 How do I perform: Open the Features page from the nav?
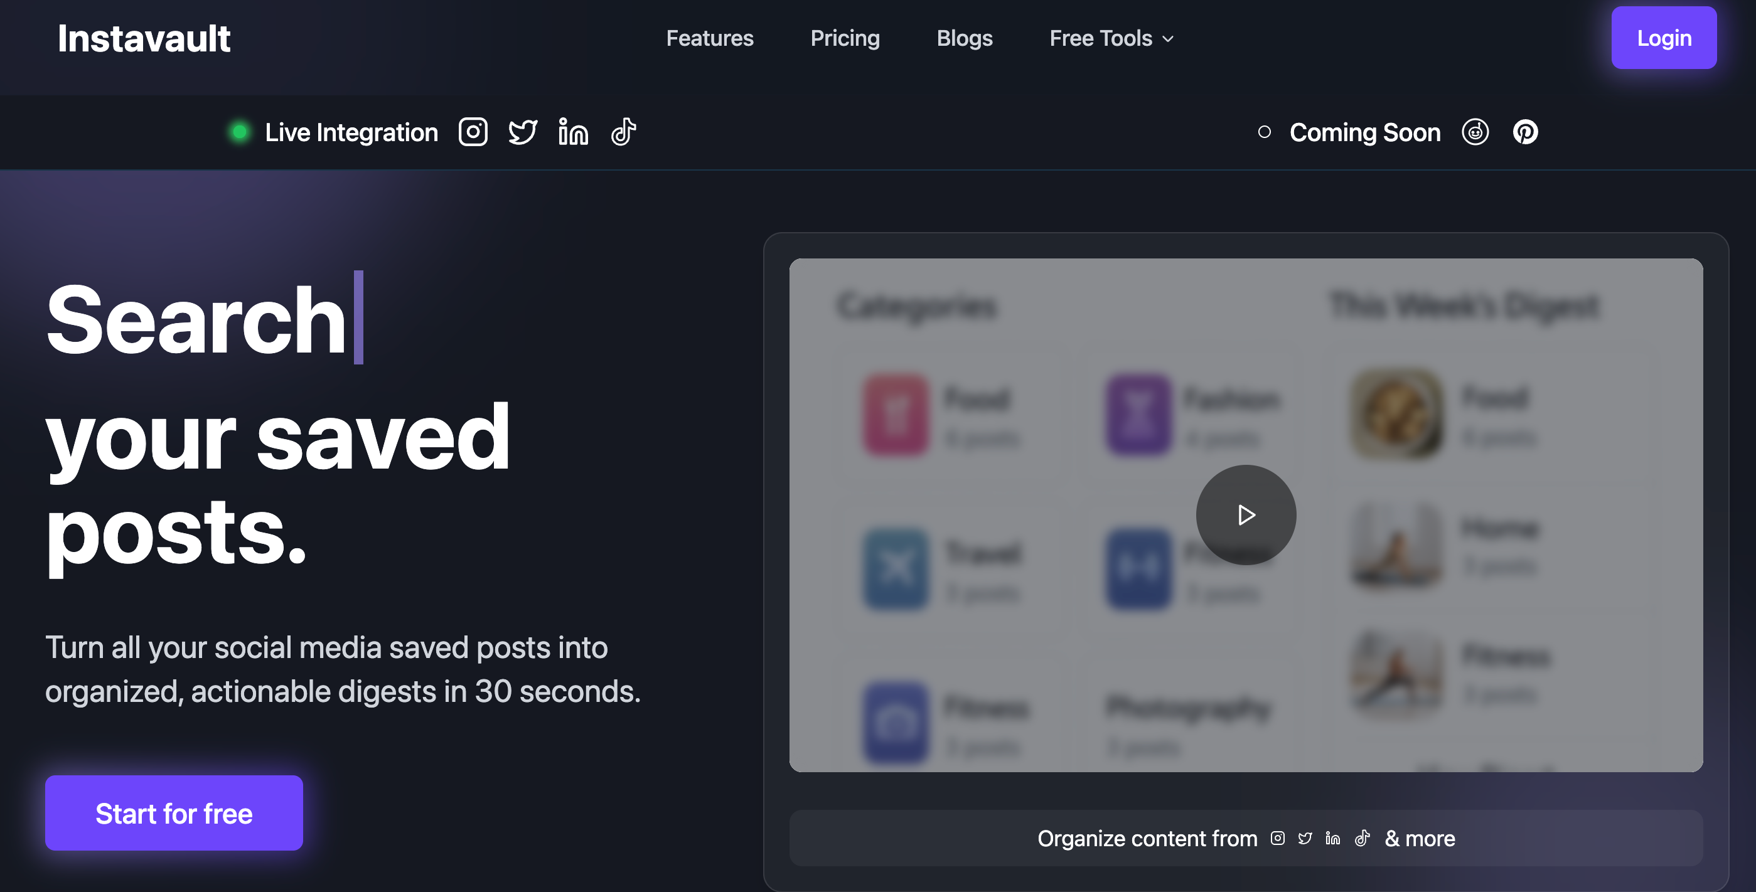pos(710,38)
